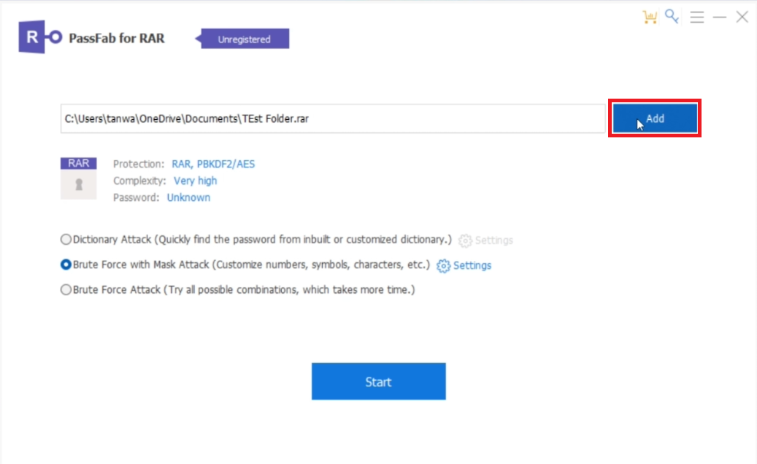Click the locked RAR file icon
Image resolution: width=757 pixels, height=464 pixels.
(78, 178)
